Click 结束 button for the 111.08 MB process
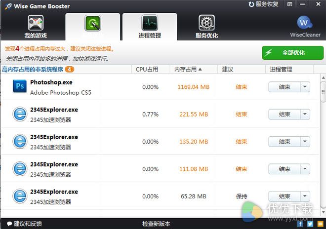The height and width of the screenshot is (229, 326). pos(285,169)
